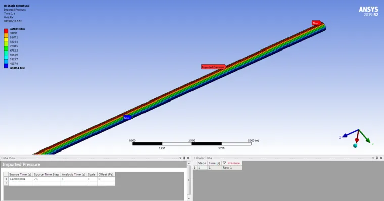
Task: Click the Static Structural title text
Action: pyautogui.click(x=16, y=6)
